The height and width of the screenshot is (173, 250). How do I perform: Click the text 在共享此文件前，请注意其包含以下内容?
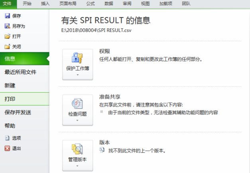pos(141,105)
